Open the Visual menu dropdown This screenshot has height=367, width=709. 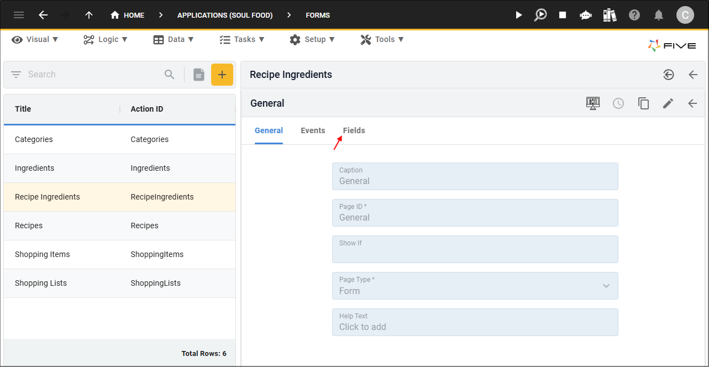(35, 39)
